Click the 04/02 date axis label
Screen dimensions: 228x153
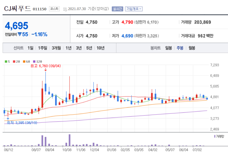153,150
